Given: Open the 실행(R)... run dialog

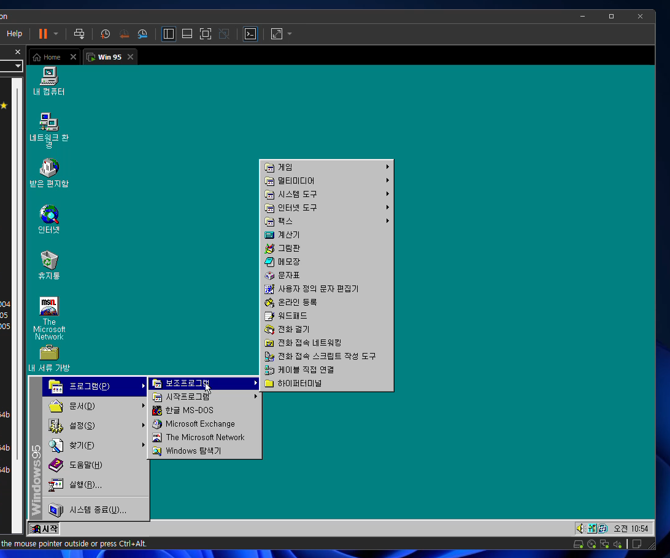Looking at the screenshot, I should coord(95,484).
